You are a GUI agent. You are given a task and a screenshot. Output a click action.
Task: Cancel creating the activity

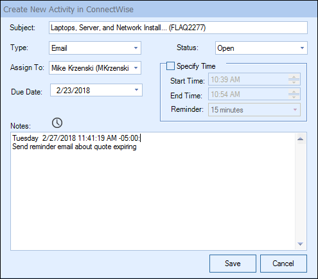(283, 264)
